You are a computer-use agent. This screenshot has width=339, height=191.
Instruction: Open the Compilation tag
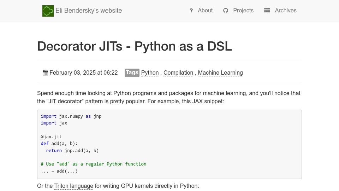178,73
